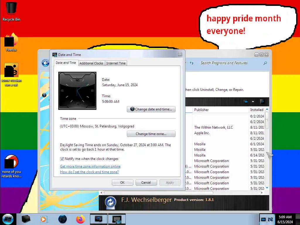Click the Apply button
The height and width of the screenshot is (225, 300).
coord(170,183)
